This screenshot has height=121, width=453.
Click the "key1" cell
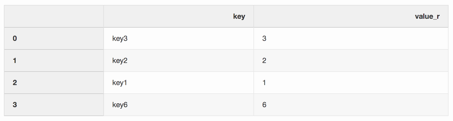120,83
